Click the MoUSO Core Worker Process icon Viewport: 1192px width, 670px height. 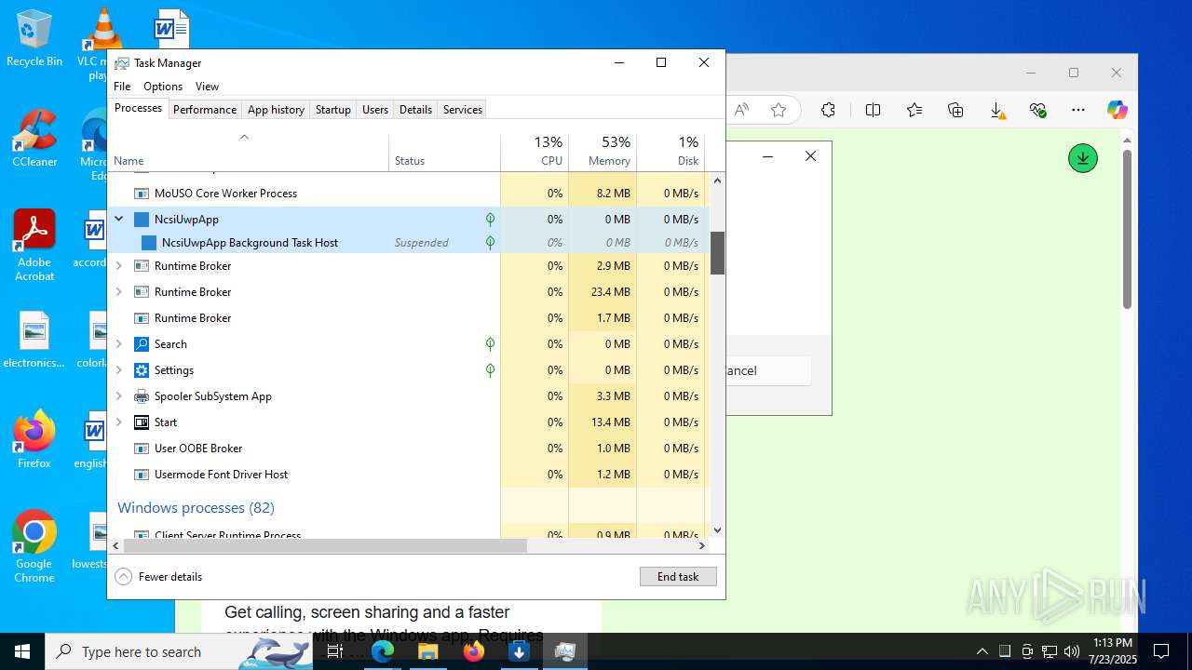tap(142, 194)
